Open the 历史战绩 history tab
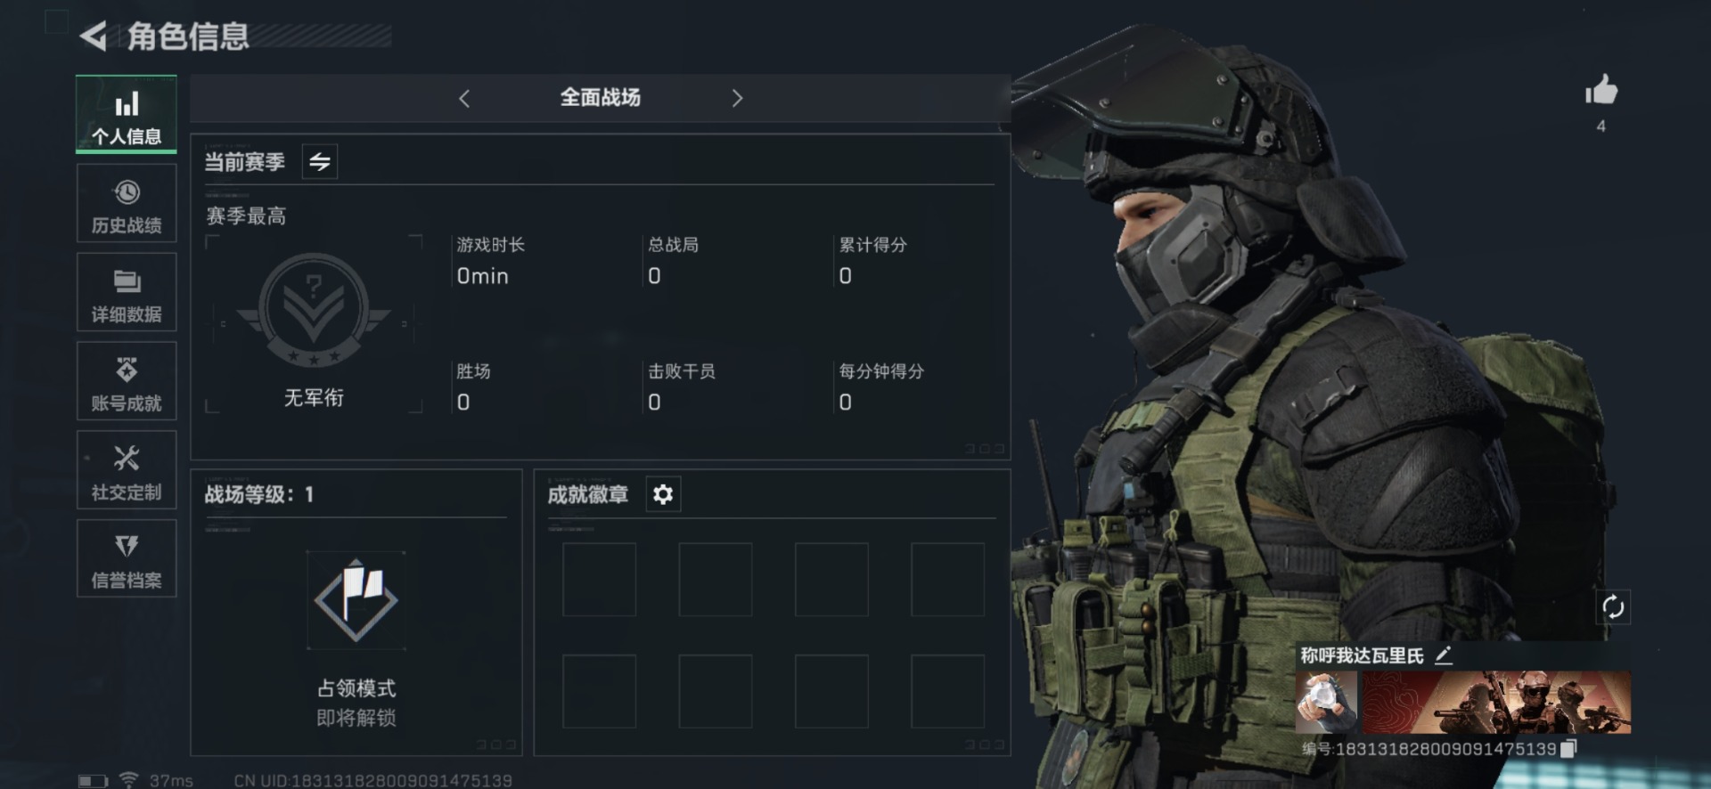The width and height of the screenshot is (1711, 789). [127, 204]
